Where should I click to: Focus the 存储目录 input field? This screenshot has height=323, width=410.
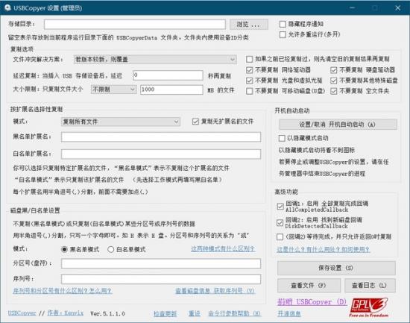(x=135, y=25)
